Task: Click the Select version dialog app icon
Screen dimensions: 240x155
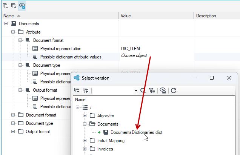Action: point(77,78)
